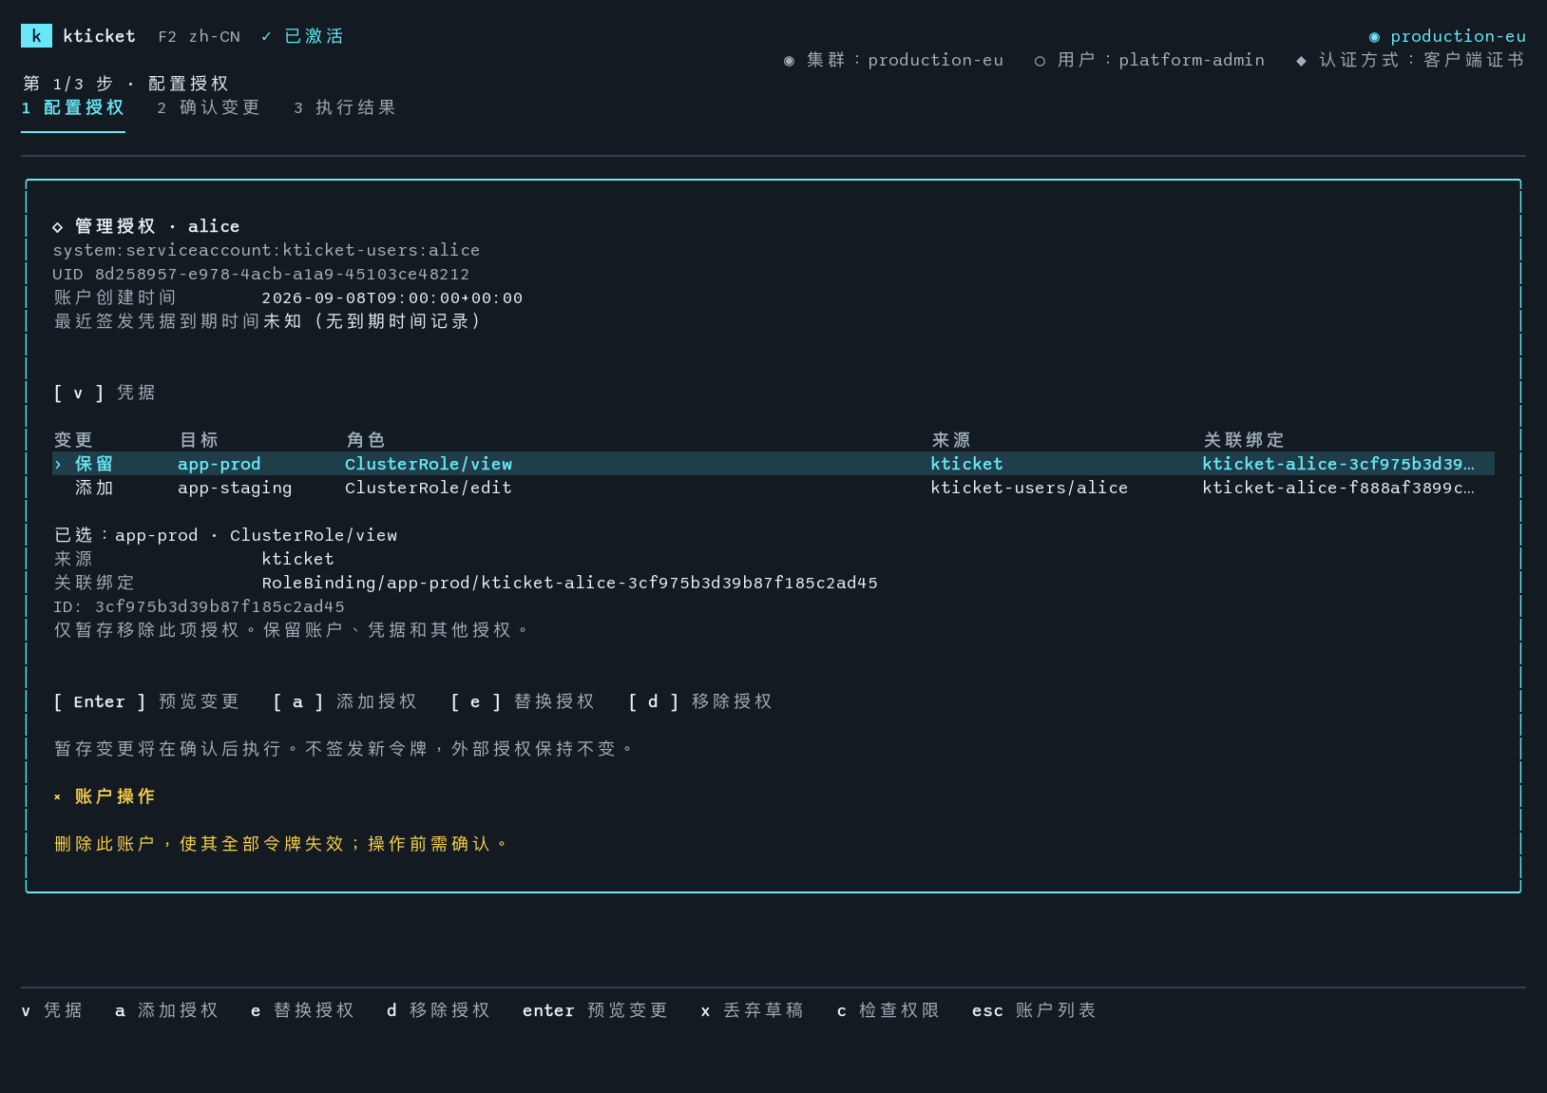
Task: Click the 目标 column header
Action: tap(199, 440)
